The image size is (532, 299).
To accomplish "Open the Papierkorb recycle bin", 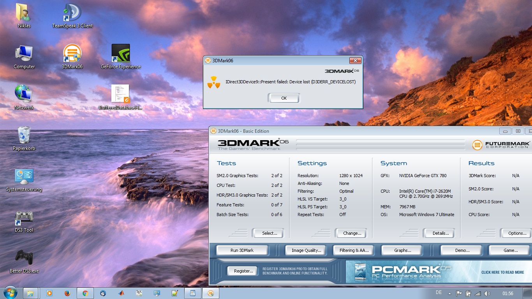I will click(24, 138).
